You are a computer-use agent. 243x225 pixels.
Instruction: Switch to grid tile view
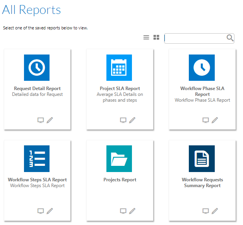click(156, 37)
